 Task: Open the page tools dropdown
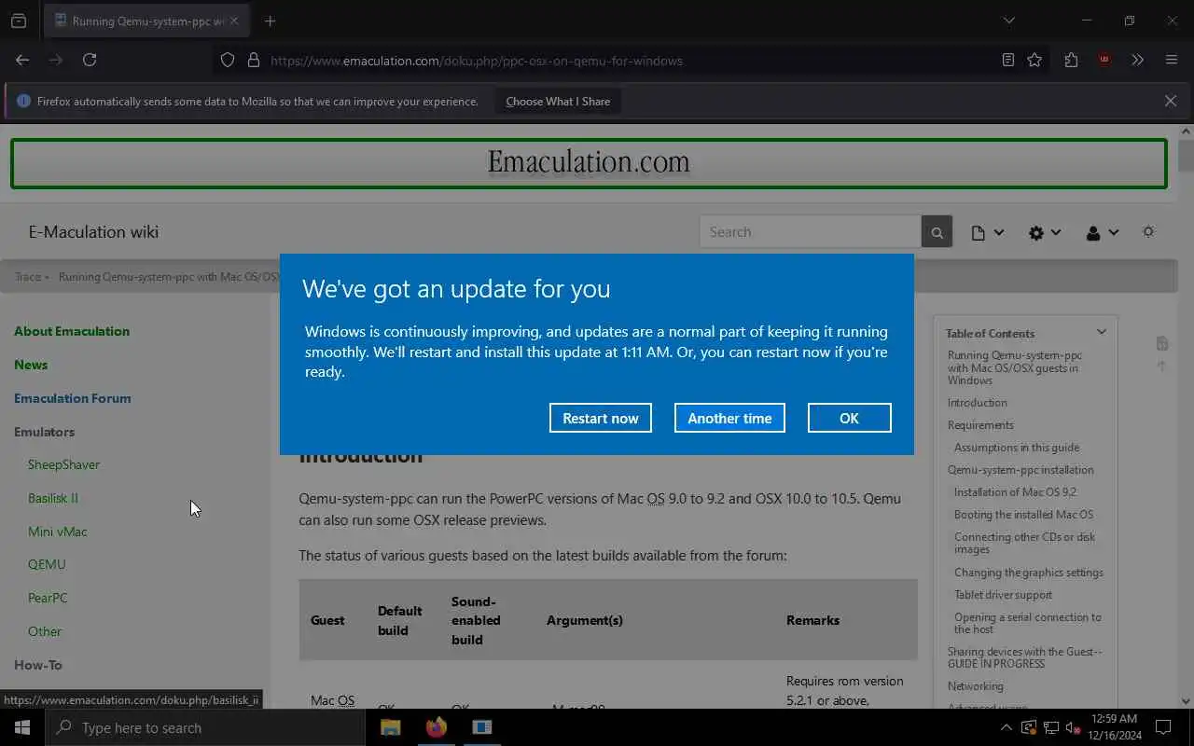pos(987,233)
